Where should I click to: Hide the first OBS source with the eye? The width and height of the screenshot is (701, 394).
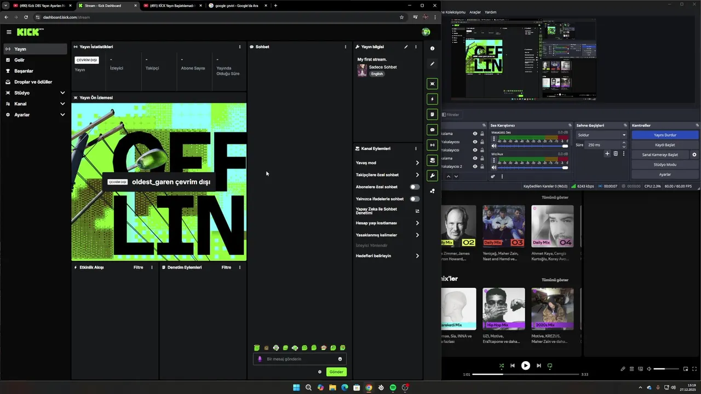pyautogui.click(x=475, y=134)
